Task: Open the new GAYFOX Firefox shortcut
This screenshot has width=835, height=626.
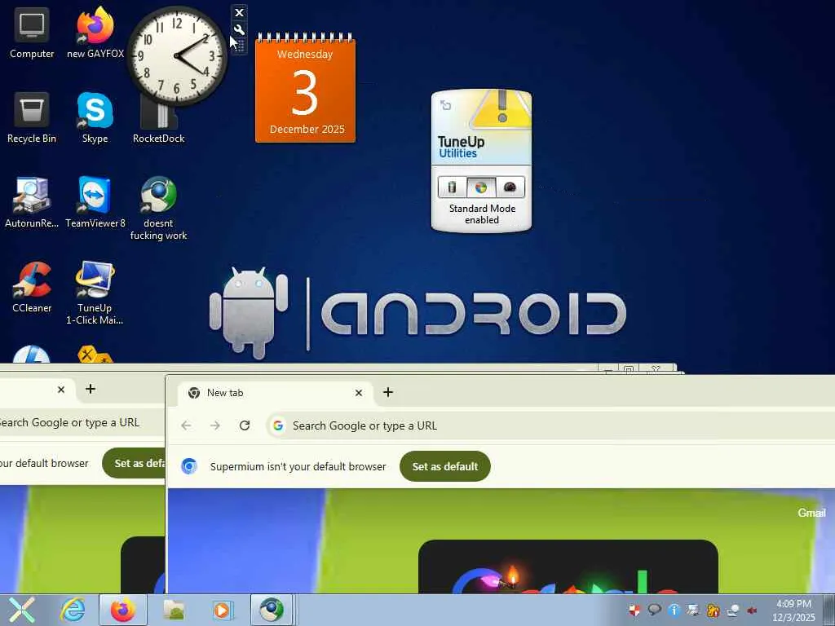Action: tap(95, 33)
